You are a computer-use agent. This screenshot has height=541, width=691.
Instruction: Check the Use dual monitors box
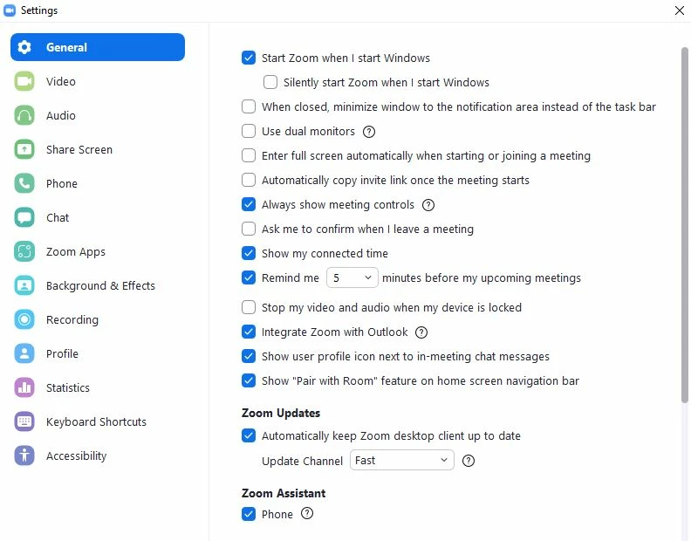249,131
